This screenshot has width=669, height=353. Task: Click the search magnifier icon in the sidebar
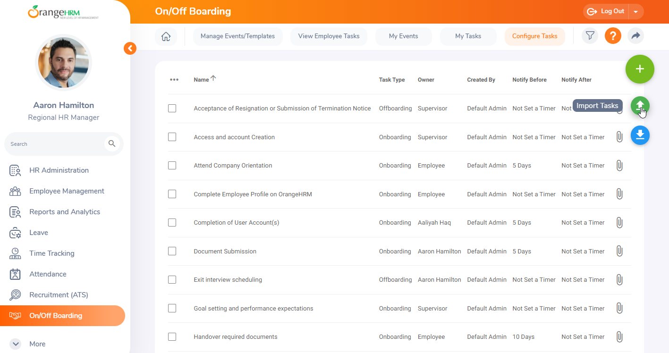click(112, 143)
